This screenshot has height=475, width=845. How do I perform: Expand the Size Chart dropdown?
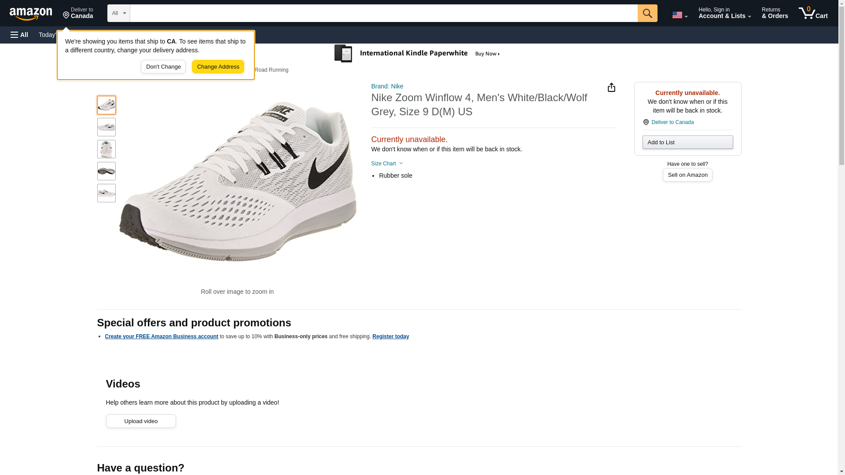tap(387, 164)
